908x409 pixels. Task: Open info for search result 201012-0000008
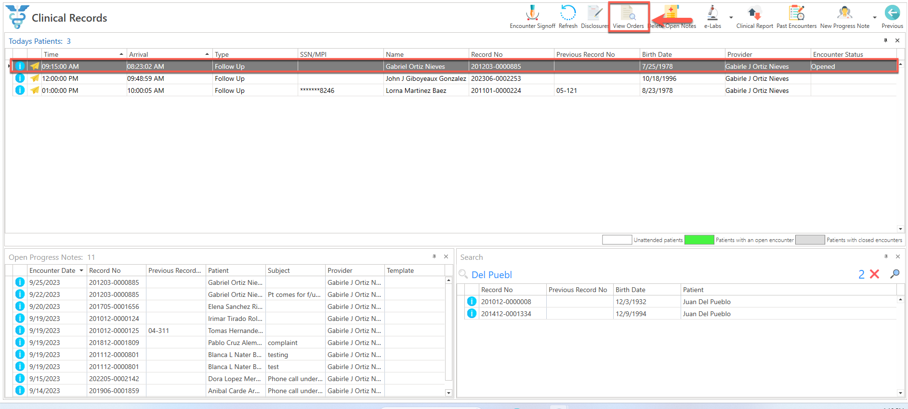(472, 302)
